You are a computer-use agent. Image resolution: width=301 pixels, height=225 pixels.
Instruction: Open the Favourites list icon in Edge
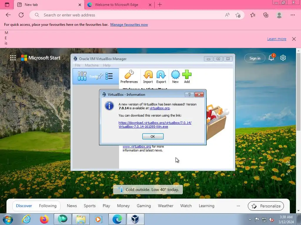253,15
